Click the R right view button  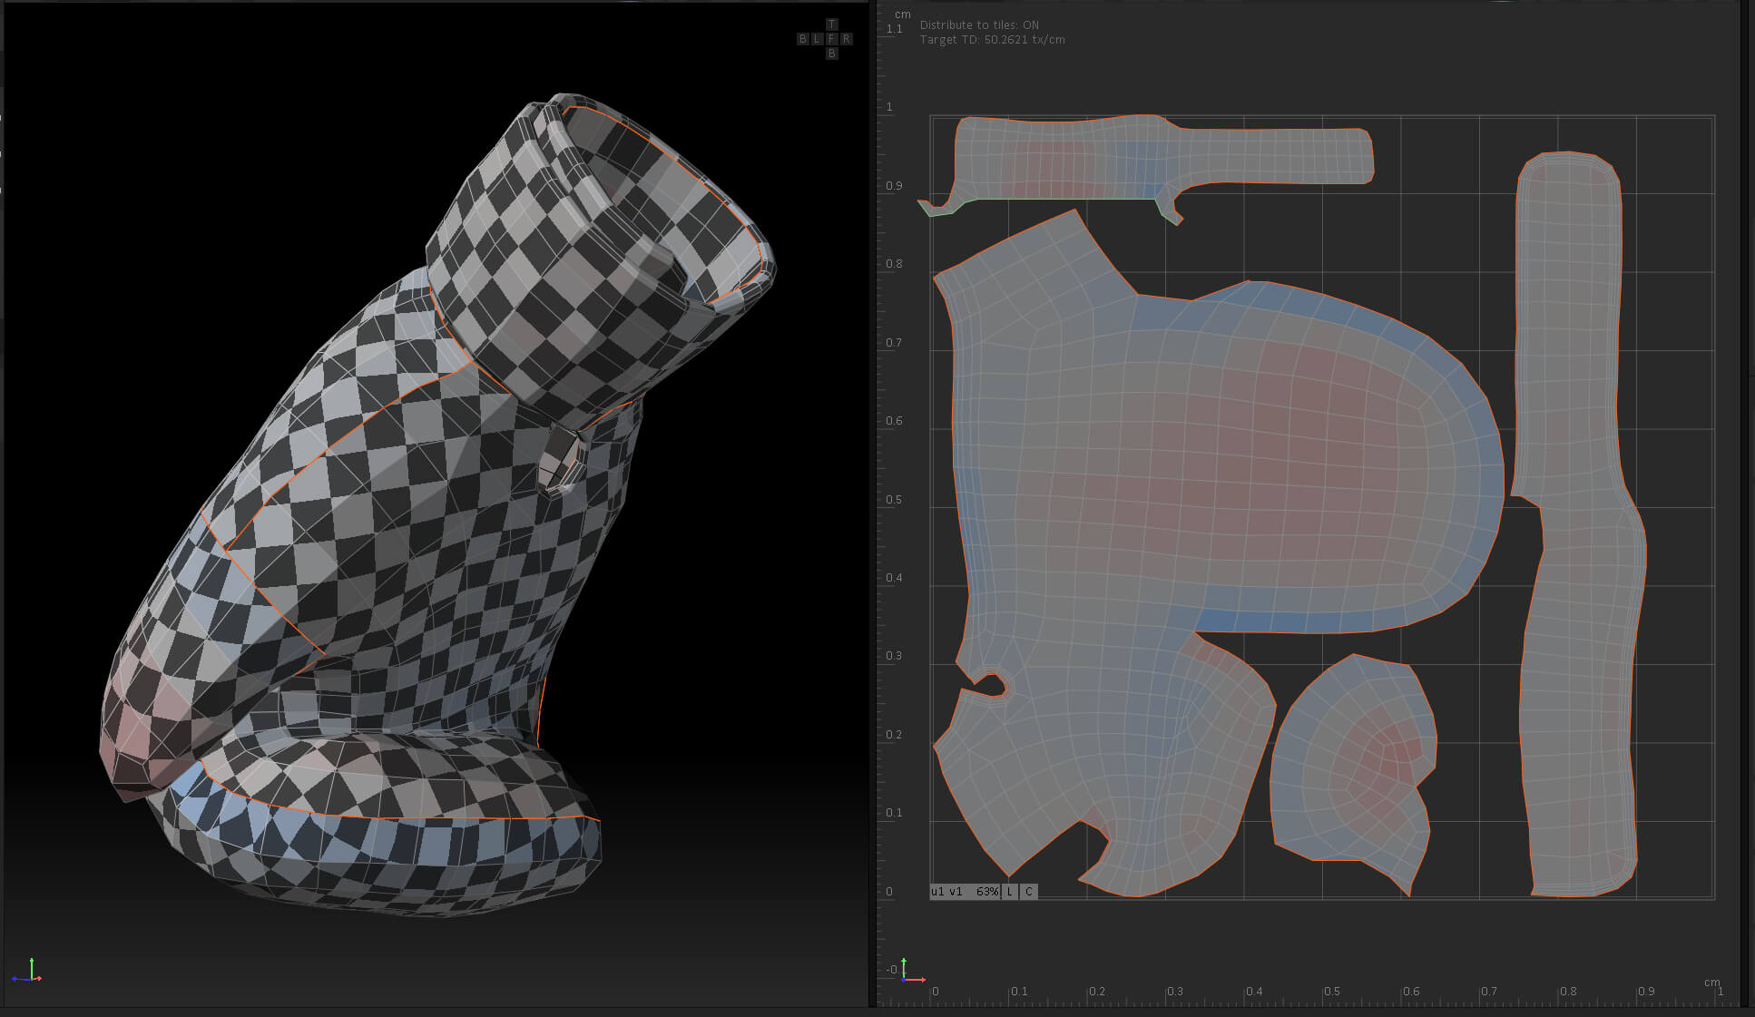[x=846, y=39]
